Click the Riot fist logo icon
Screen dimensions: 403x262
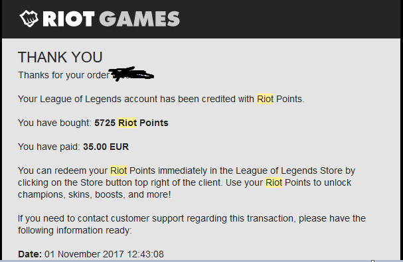coord(29,19)
